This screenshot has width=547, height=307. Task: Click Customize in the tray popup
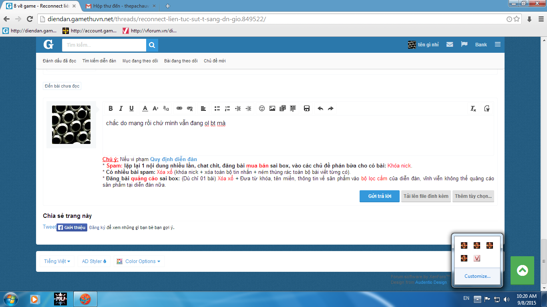[x=477, y=276]
